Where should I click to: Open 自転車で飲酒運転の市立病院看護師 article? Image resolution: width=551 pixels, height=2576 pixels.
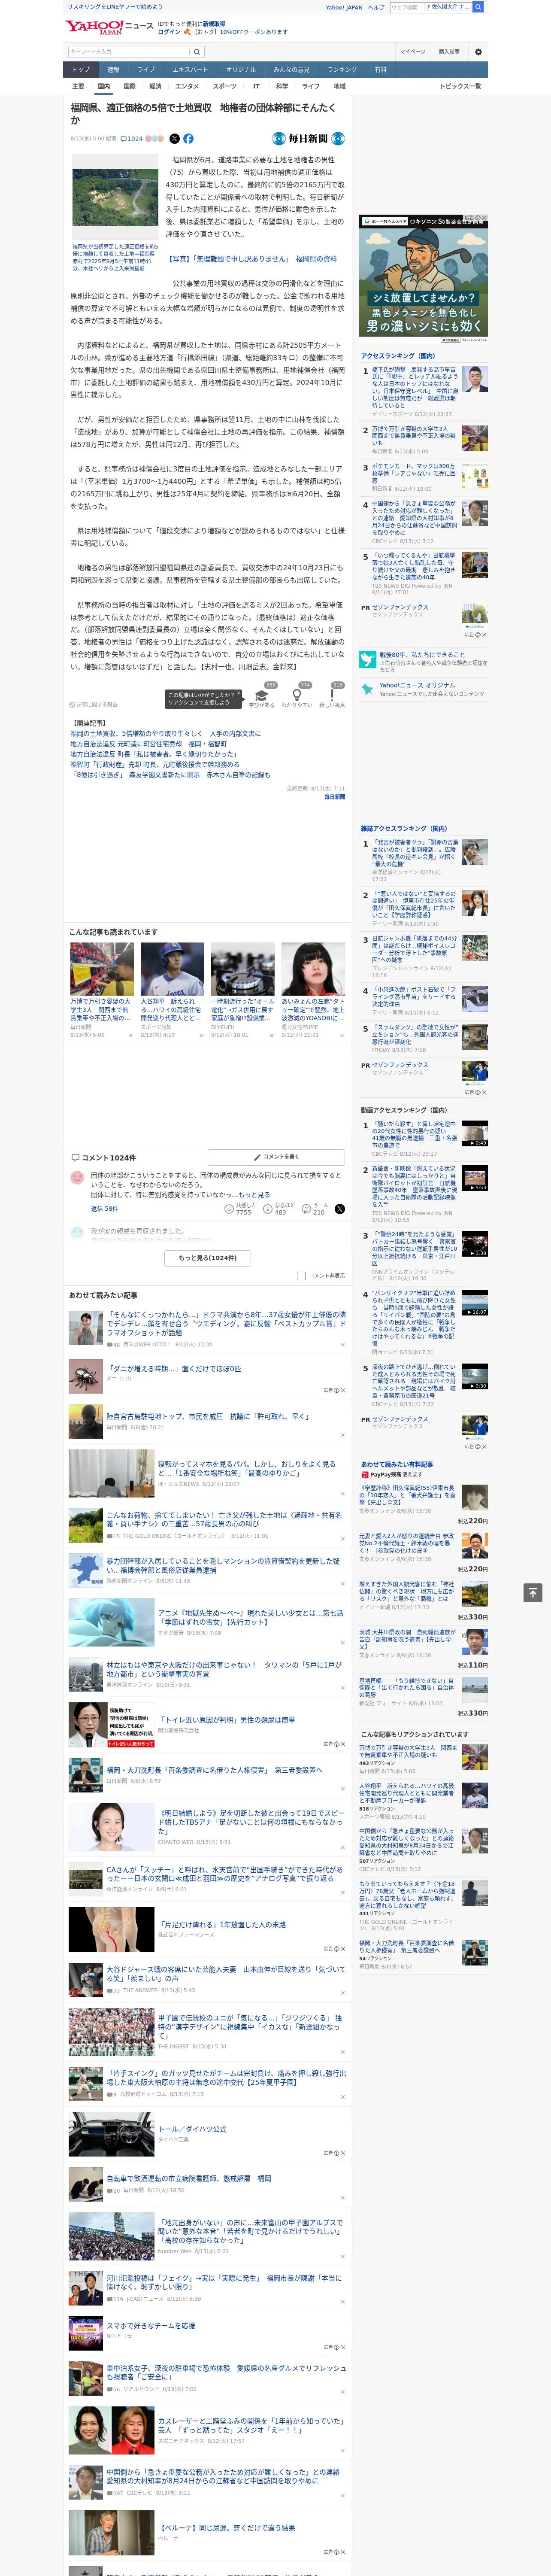pyautogui.click(x=189, y=2178)
